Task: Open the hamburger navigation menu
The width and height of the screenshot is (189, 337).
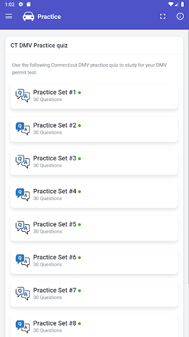Action: click(9, 16)
